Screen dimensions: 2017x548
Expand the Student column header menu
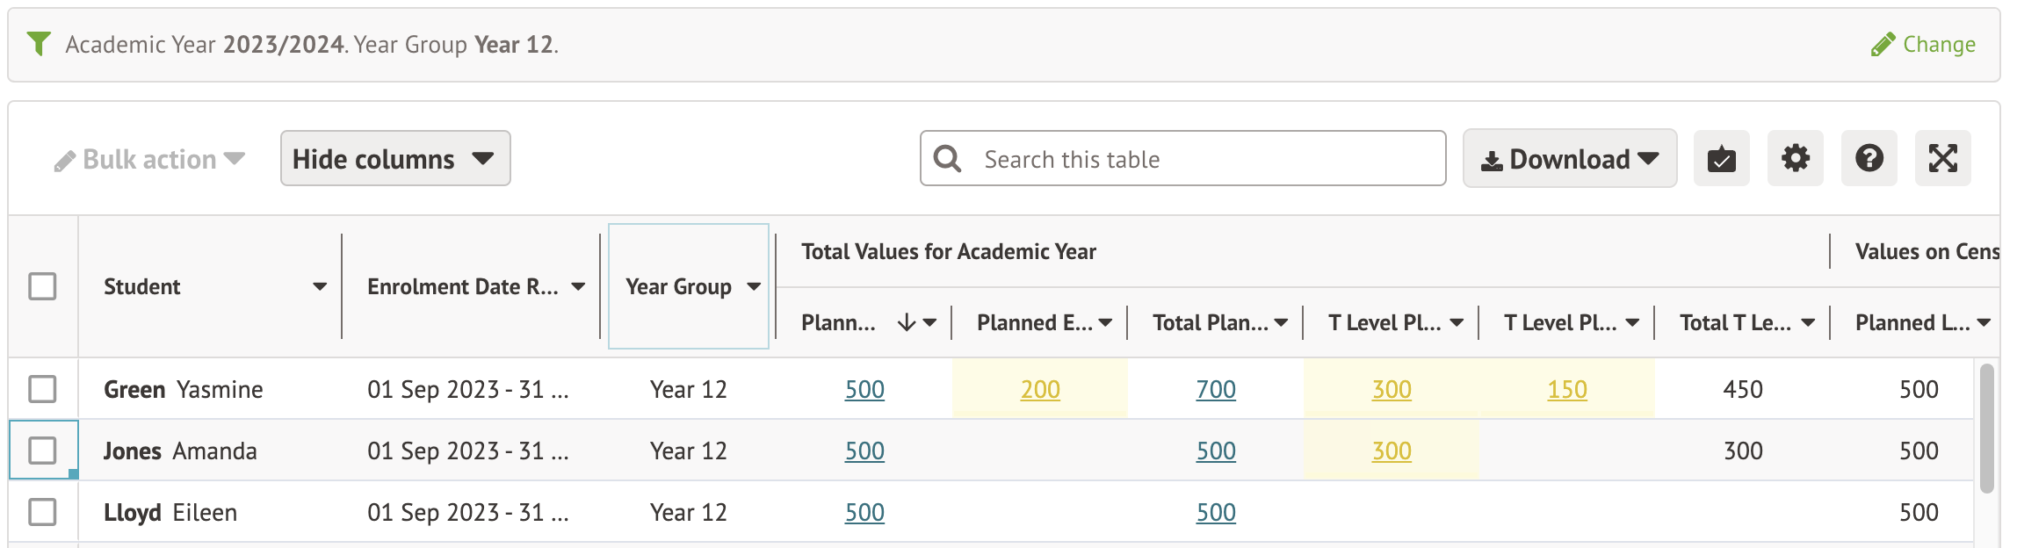point(320,287)
